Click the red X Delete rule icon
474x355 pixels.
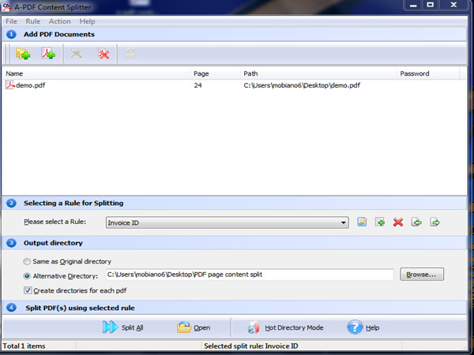398,222
